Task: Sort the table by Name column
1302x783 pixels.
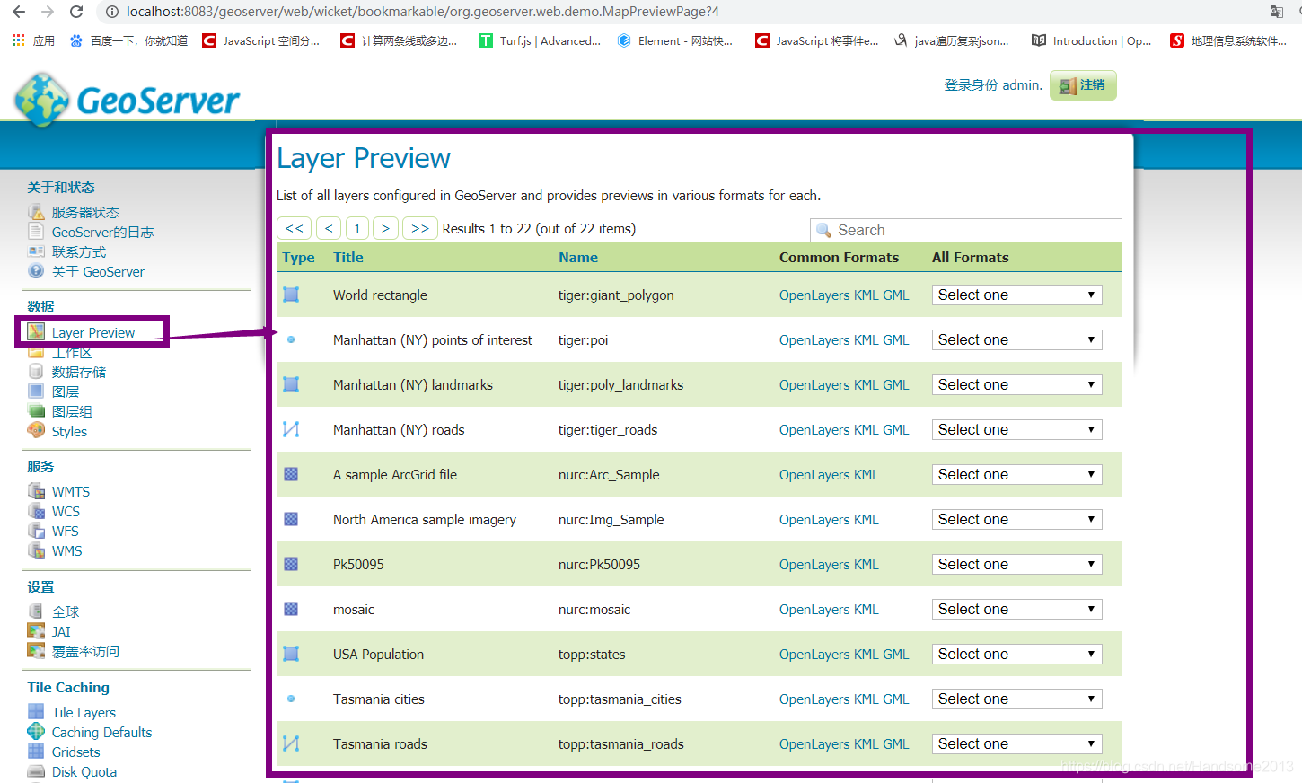Action: [578, 258]
